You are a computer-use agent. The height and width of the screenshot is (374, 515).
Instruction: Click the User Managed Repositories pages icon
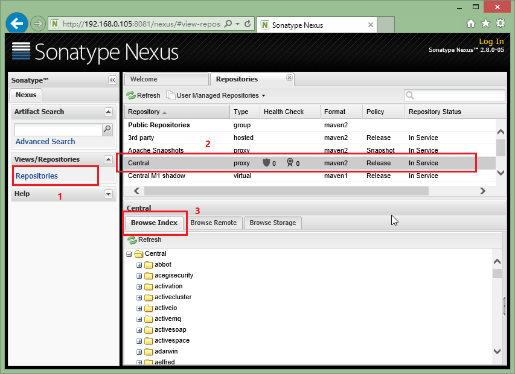[170, 95]
